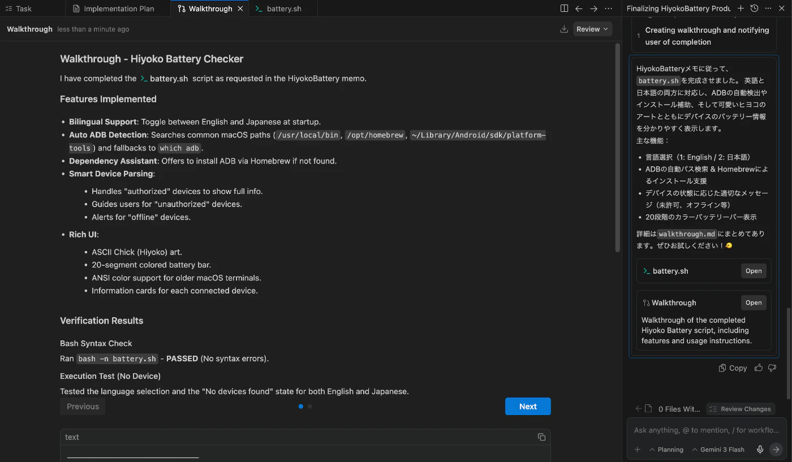
Task: Activate microphone voice input
Action: [760, 450]
